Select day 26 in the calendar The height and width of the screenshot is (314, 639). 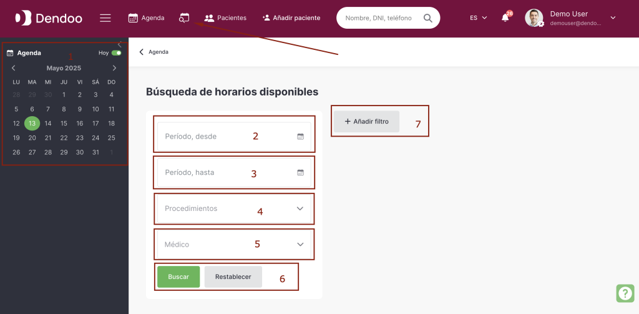coord(16,152)
